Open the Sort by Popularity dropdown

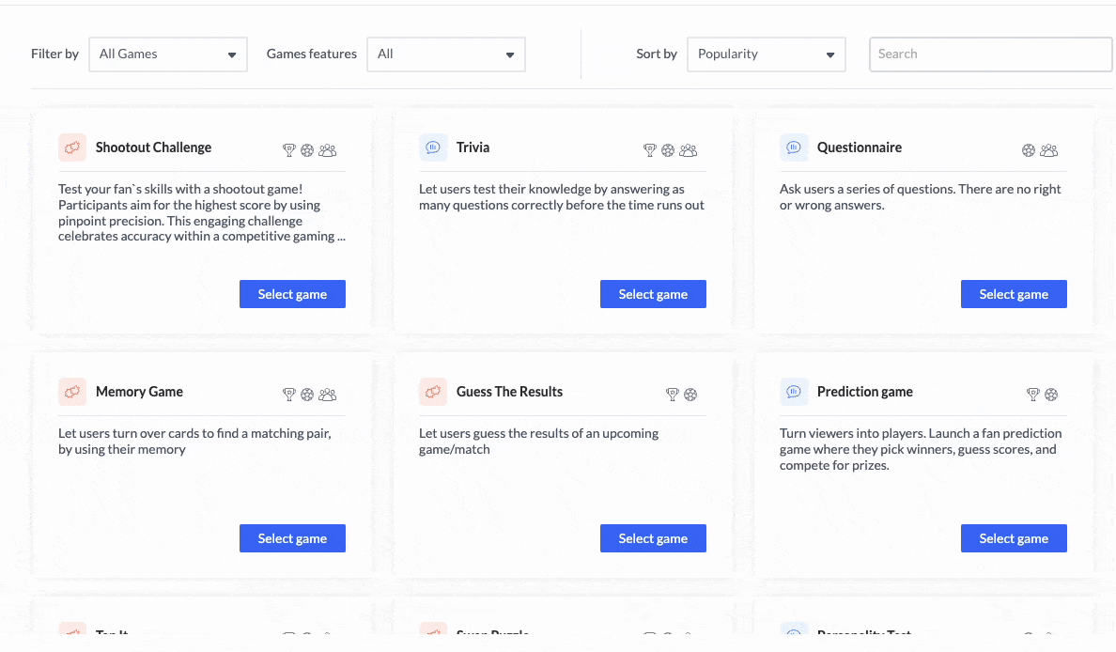[x=767, y=54]
